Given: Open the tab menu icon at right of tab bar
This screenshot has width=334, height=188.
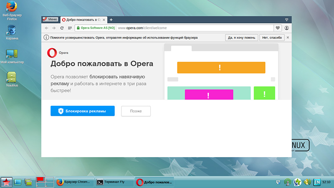Looking at the screenshot, I should 286,20.
